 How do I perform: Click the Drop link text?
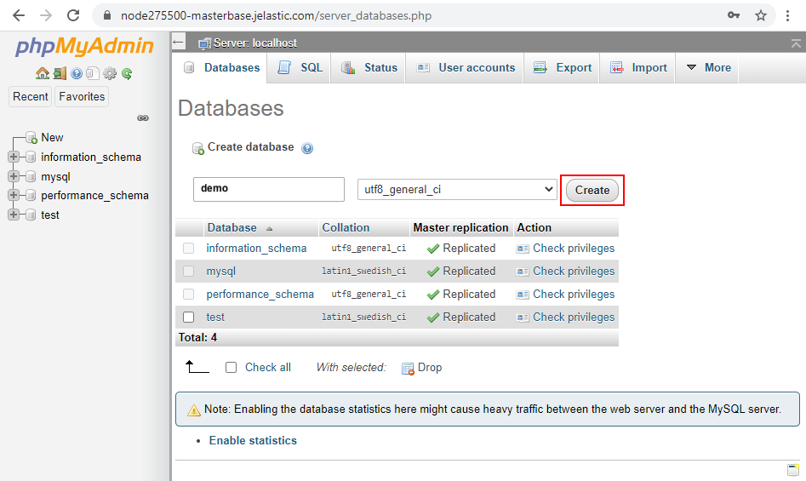click(430, 368)
